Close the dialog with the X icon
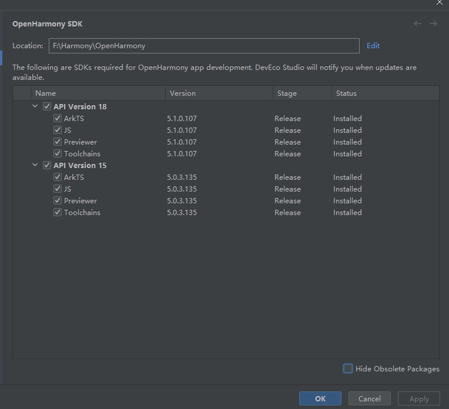The image size is (449, 409). coord(440,2)
